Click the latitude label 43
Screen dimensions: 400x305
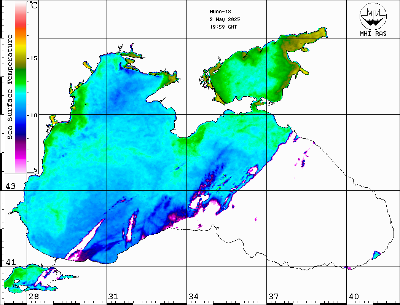pos(11,186)
